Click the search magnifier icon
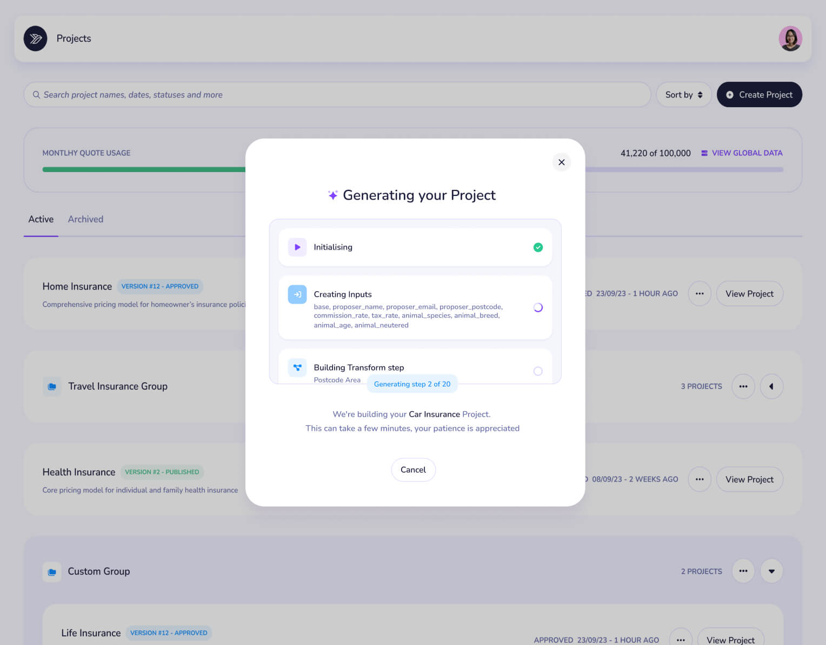 pyautogui.click(x=36, y=95)
